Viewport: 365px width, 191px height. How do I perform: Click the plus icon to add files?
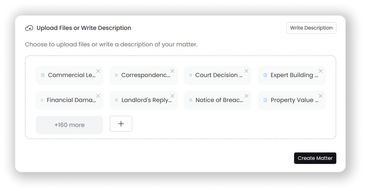click(x=121, y=124)
